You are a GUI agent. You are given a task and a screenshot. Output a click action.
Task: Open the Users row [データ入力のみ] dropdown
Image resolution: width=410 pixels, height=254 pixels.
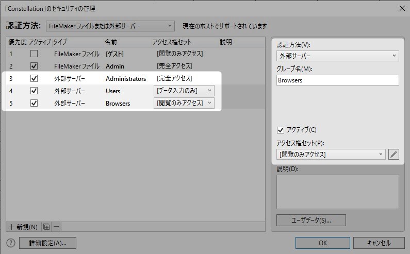pyautogui.click(x=184, y=91)
